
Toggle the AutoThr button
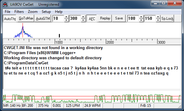coord(10,19)
